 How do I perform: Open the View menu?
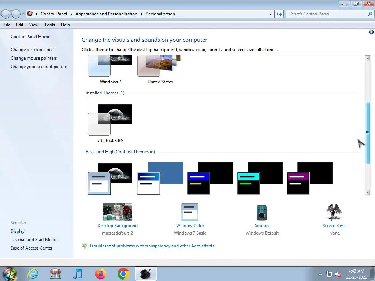34,25
